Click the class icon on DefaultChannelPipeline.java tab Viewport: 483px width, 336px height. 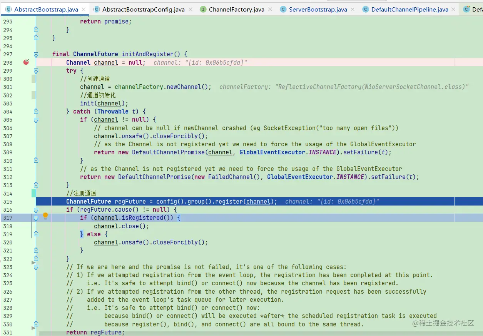point(365,9)
